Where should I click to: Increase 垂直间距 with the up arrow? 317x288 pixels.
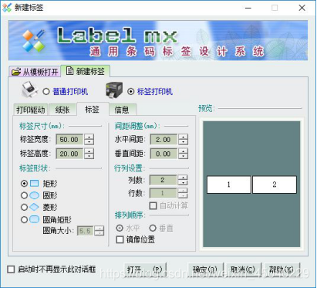tap(184, 151)
